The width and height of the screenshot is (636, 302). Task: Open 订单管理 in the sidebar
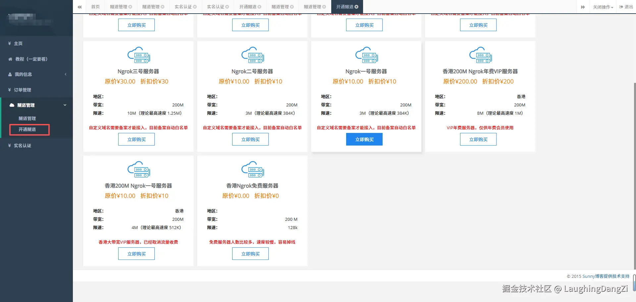click(36, 90)
